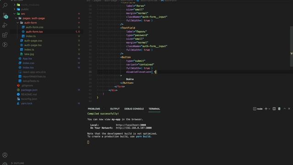Open the Run and Debug view

pyautogui.click(x=5, y=25)
